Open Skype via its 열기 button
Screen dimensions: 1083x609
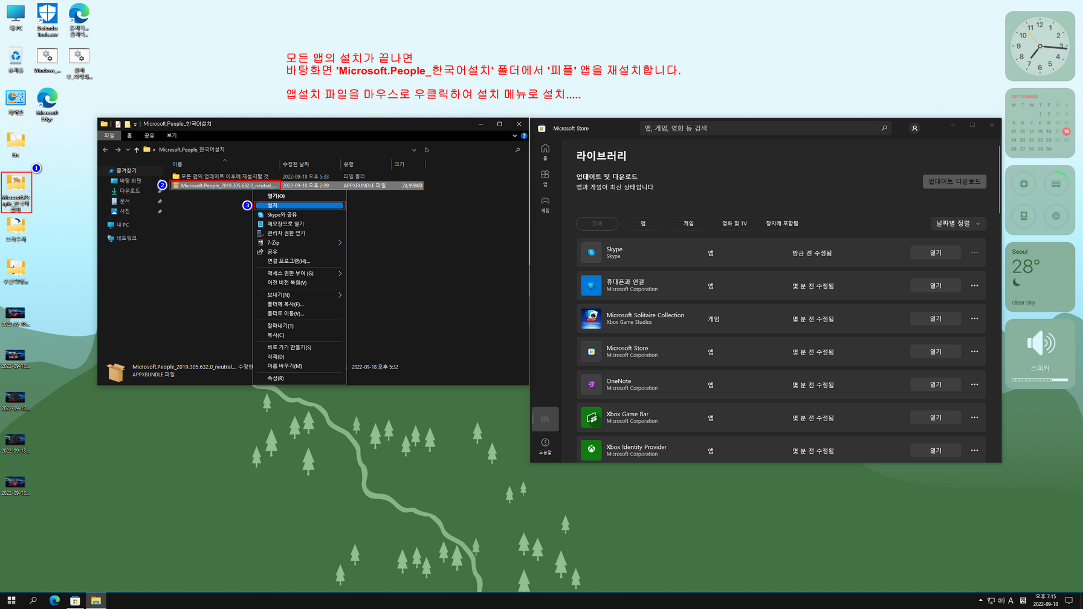click(936, 253)
